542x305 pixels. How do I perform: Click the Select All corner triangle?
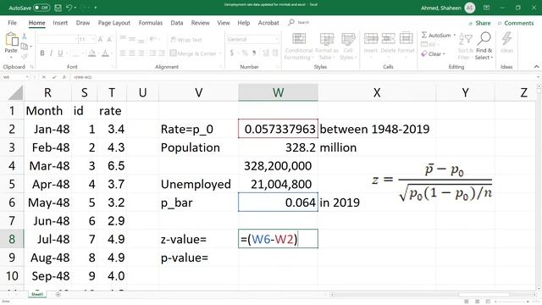[x=14, y=92]
